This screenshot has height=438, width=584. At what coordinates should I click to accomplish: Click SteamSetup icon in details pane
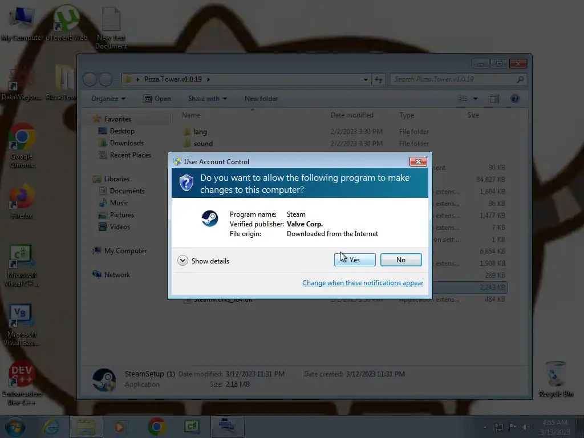click(x=104, y=380)
